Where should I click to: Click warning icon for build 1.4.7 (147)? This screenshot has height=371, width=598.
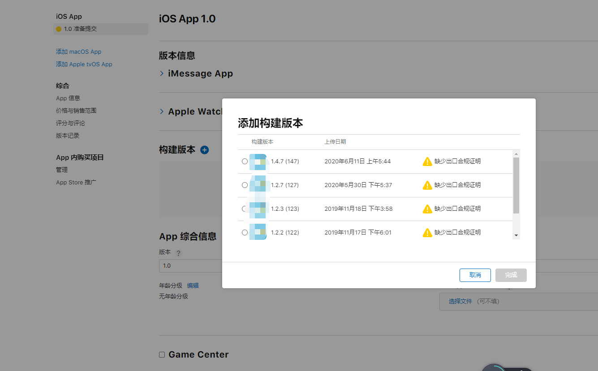427,162
